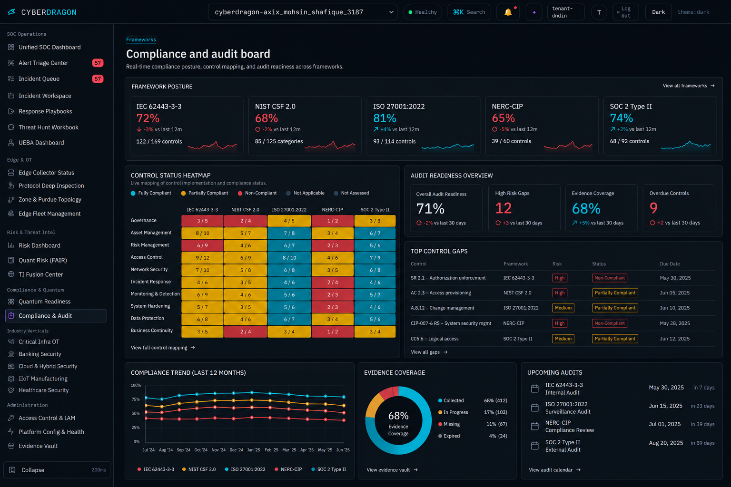Toggle Fully Compliant heatmap legend filter
The height and width of the screenshot is (487, 731).
(151, 193)
